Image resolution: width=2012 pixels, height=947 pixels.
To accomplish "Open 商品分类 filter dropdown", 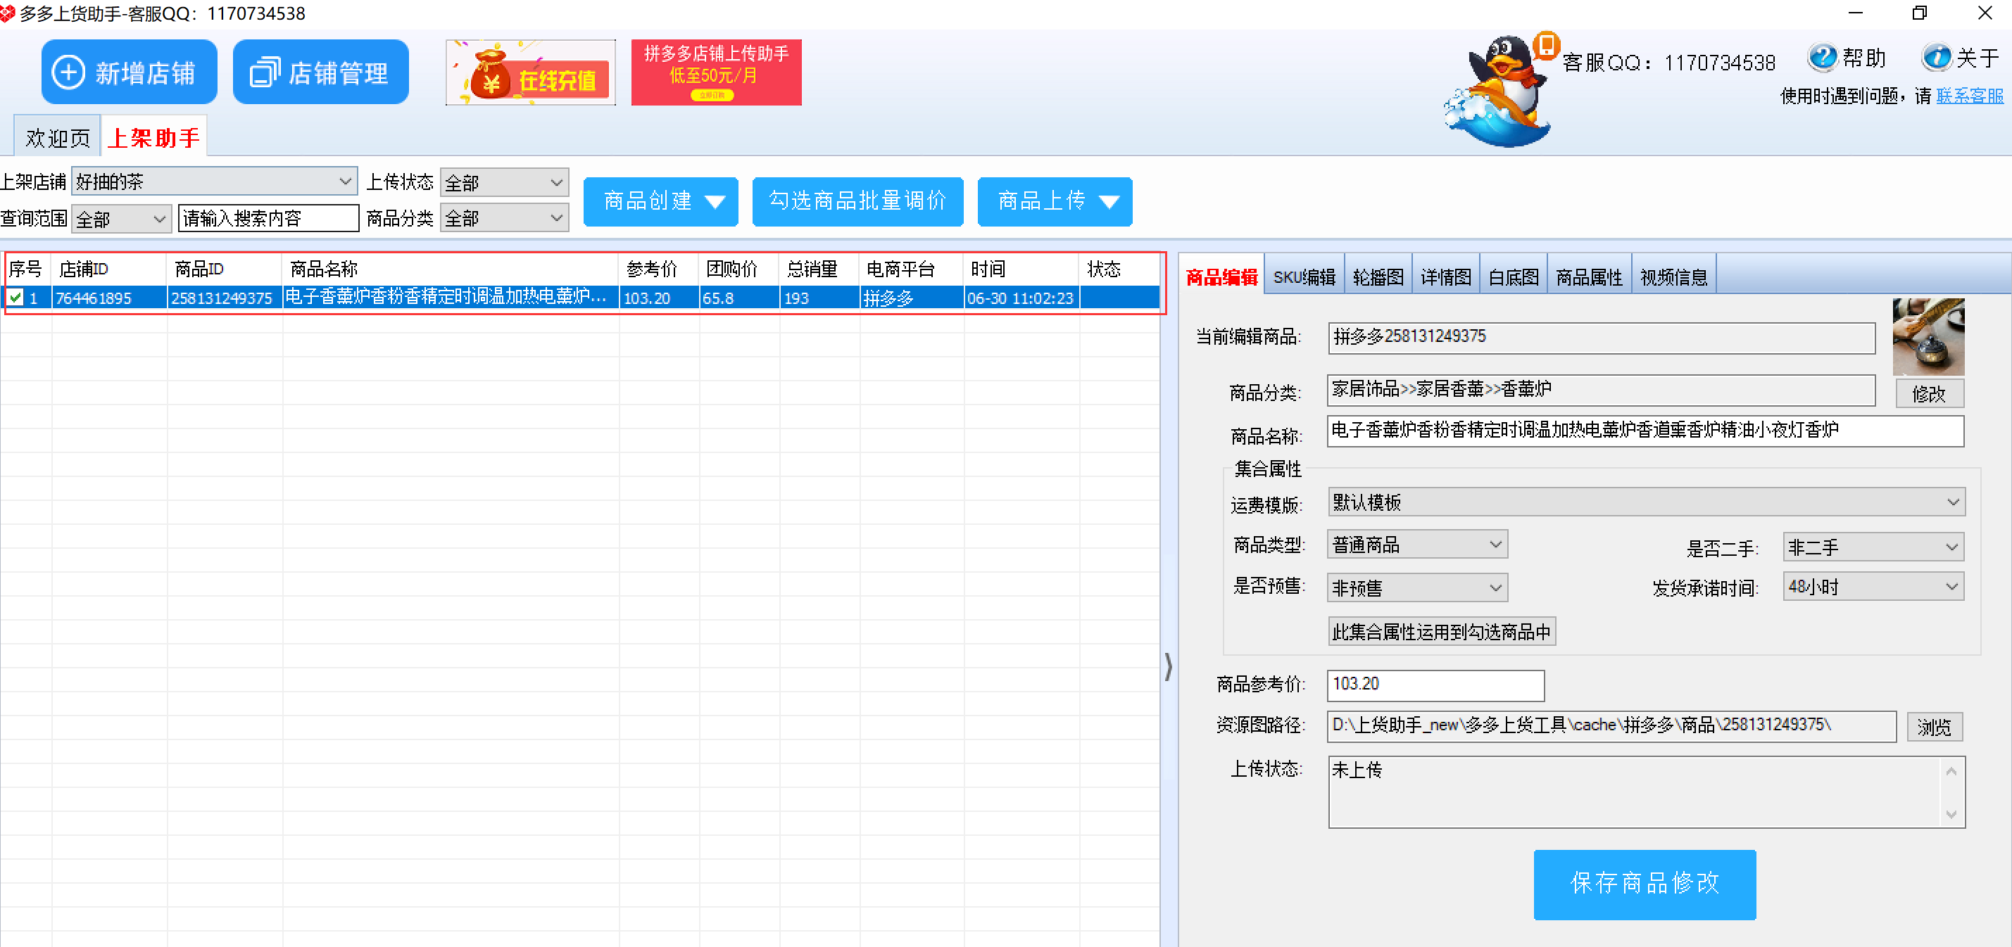I will pos(504,219).
